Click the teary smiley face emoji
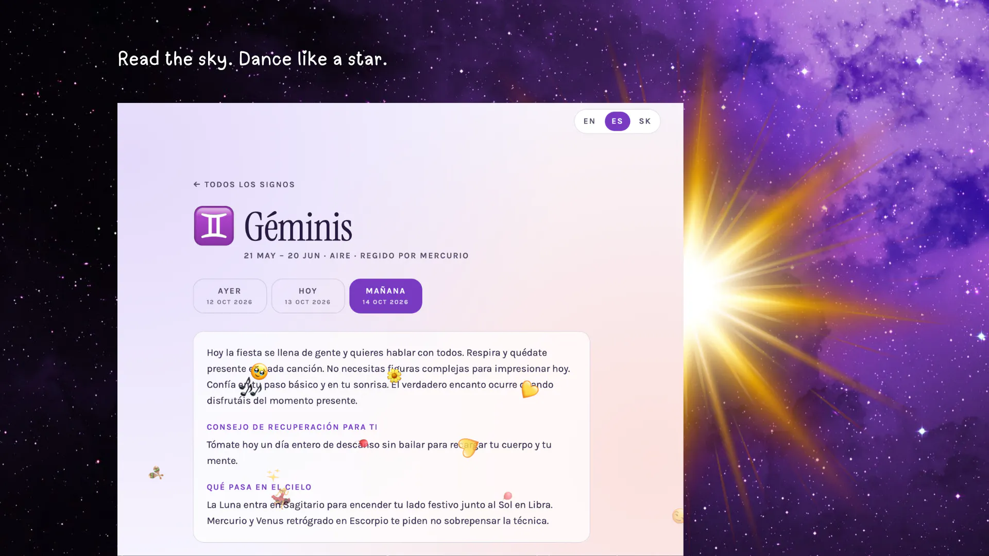Viewport: 989px width, 556px height. click(x=259, y=371)
